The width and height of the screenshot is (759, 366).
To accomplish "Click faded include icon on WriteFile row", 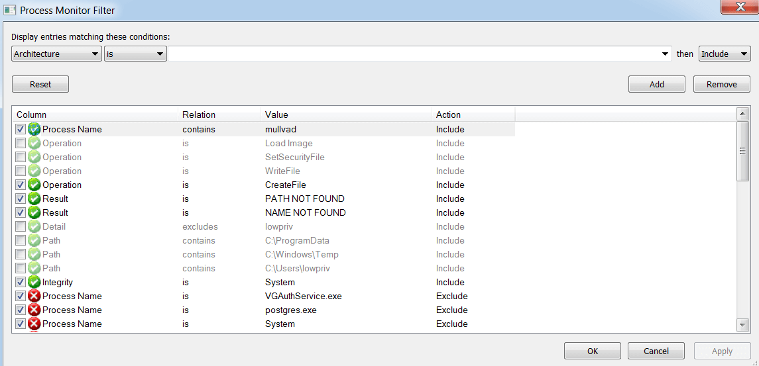I will pos(34,171).
